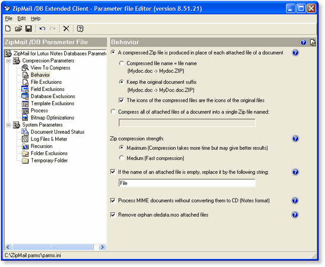Click the Temporary Folder tree icon
Image resolution: width=325 pixels, height=267 pixels.
pos(25,161)
